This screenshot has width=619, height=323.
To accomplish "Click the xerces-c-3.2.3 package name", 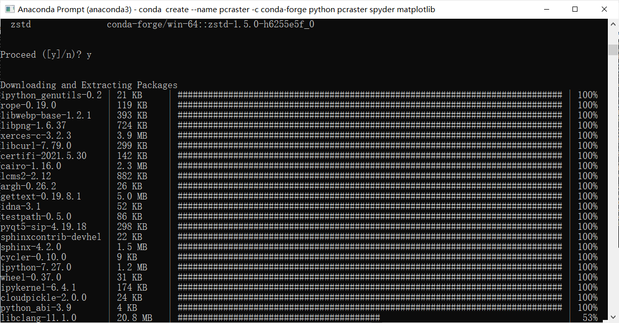I will tap(36, 136).
